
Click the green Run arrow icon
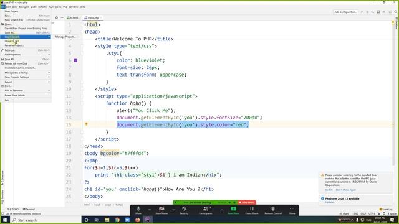[x=362, y=12]
